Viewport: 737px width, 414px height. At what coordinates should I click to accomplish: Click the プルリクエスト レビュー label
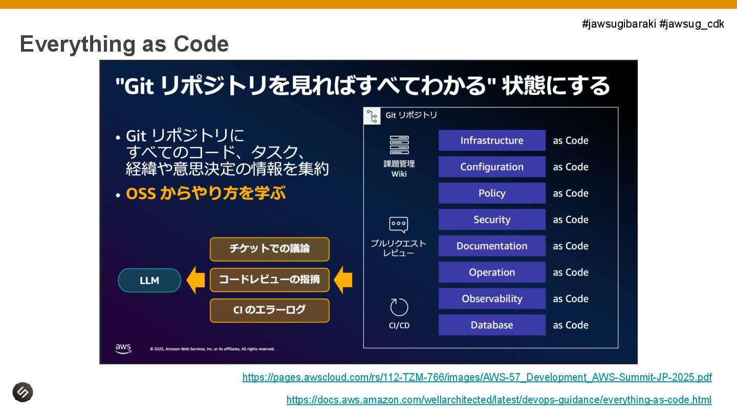[x=399, y=248]
